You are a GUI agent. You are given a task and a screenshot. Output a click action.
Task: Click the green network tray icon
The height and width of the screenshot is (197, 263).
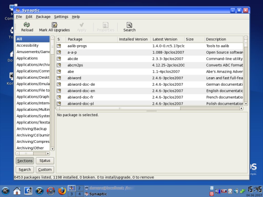coord(242,191)
